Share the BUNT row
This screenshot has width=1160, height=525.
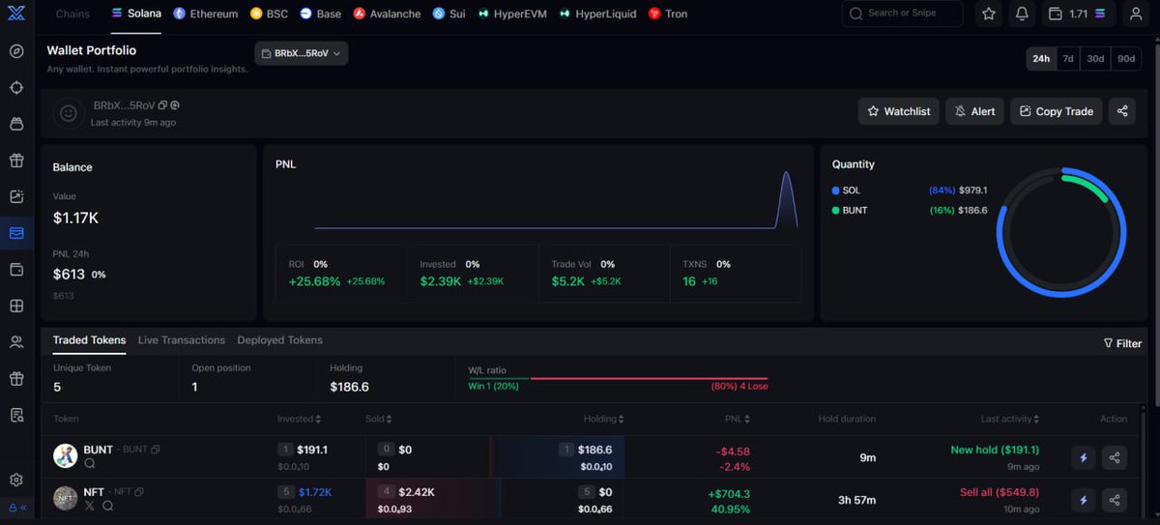(1115, 457)
